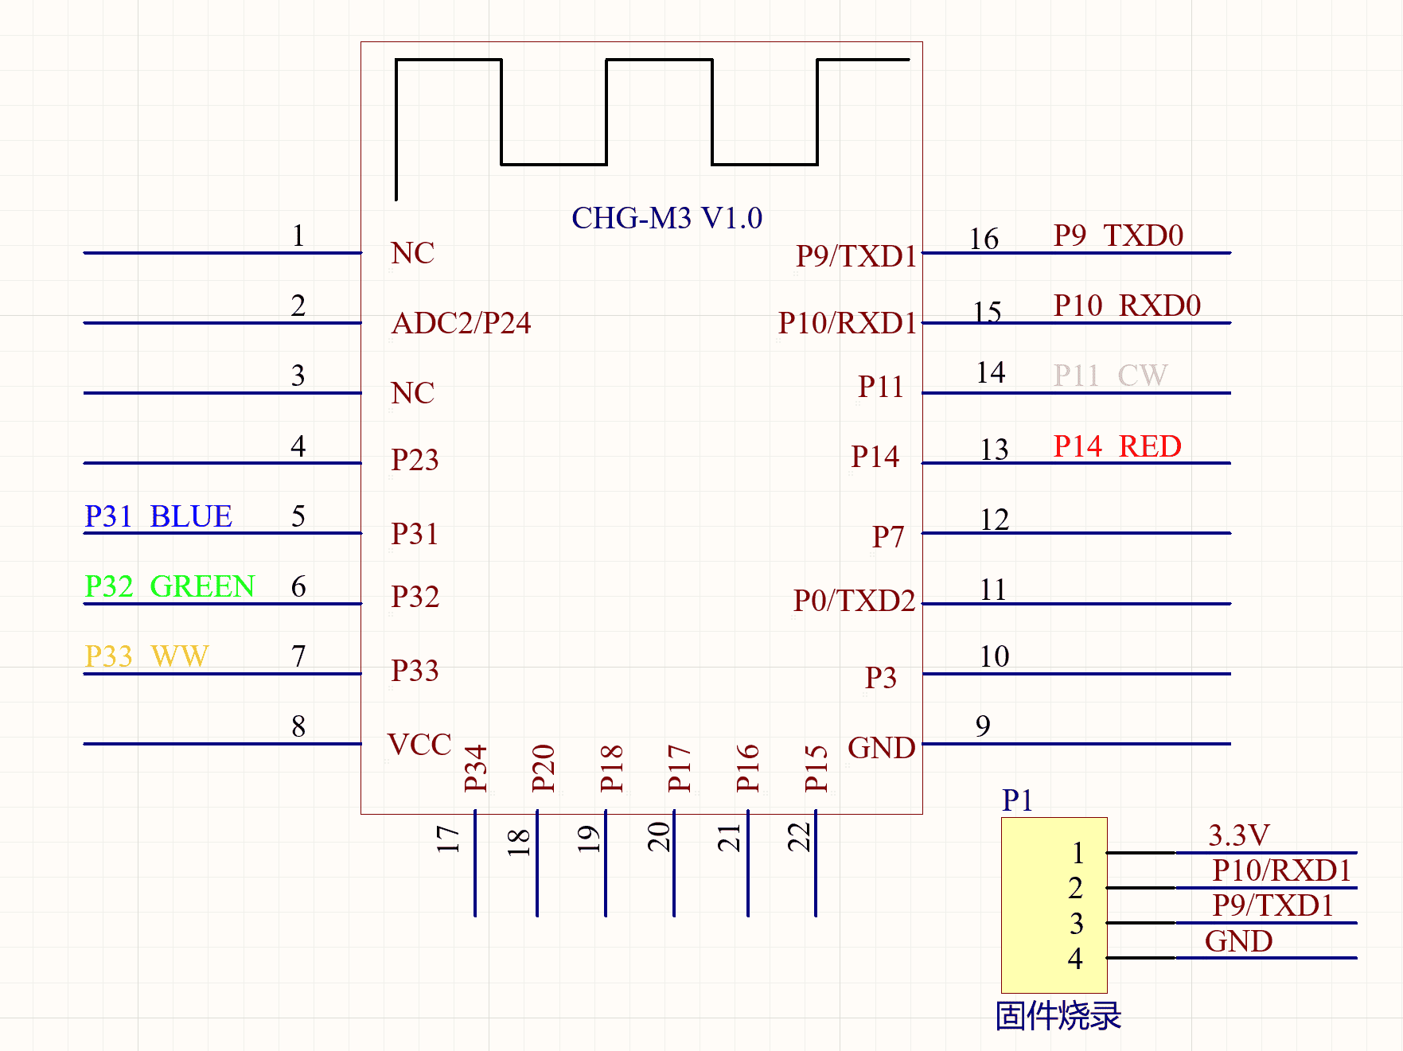Click bottom pin number 17

(448, 839)
